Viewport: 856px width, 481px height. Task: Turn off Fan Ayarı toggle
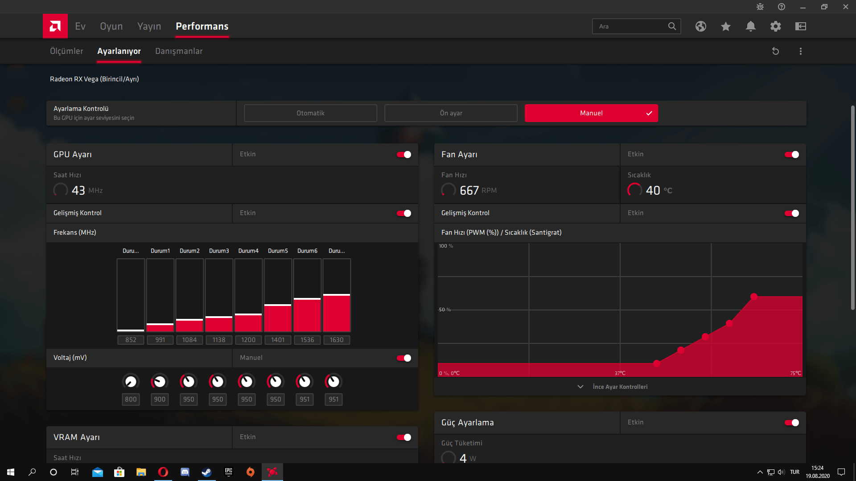792,155
